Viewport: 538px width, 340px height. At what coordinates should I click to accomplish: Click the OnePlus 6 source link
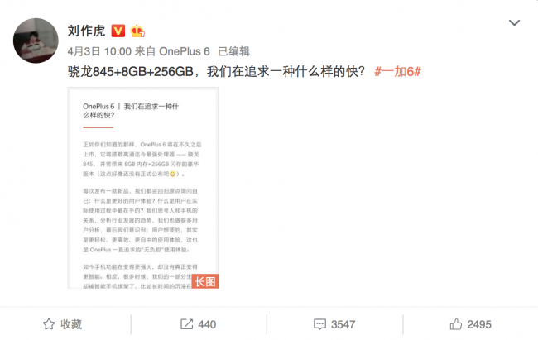tap(185, 51)
